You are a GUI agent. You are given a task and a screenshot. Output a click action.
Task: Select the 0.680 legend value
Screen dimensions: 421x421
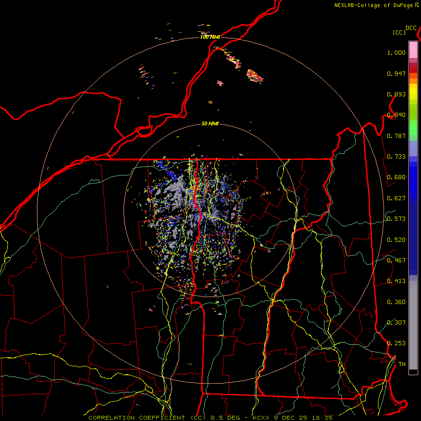pos(396,177)
